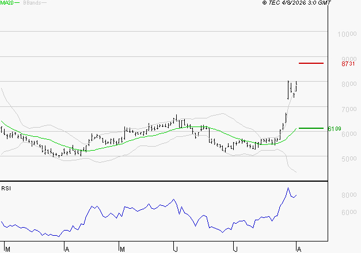Click the TEC 4/8/2026 timestamp text
Viewport: 361px width, 253px height.
(x=297, y=3)
